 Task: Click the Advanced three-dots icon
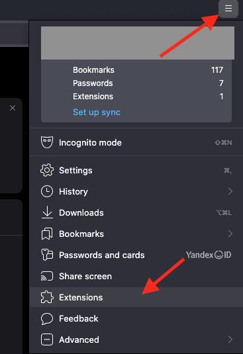(47, 339)
